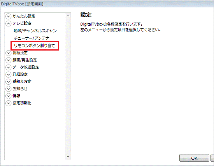
Task: Open リモコンボタン割り当て settings
Action: [x=34, y=46]
